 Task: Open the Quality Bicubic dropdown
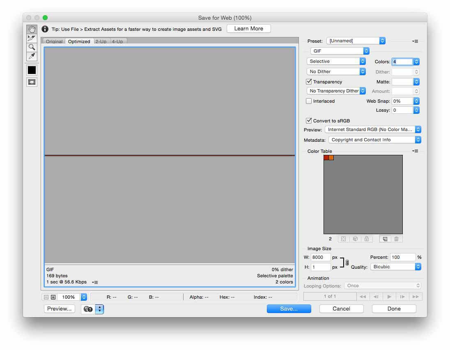tap(396, 267)
